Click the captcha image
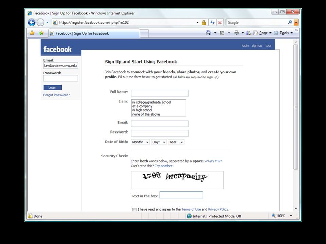The width and height of the screenshot is (326, 244). (x=177, y=180)
